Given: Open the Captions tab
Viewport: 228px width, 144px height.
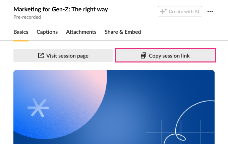Looking at the screenshot, I should (x=47, y=32).
